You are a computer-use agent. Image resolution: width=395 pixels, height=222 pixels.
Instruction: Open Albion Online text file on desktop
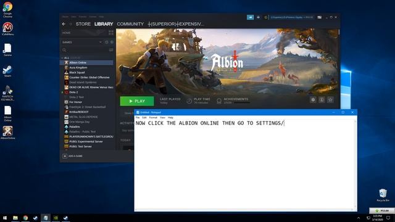(x=7, y=113)
